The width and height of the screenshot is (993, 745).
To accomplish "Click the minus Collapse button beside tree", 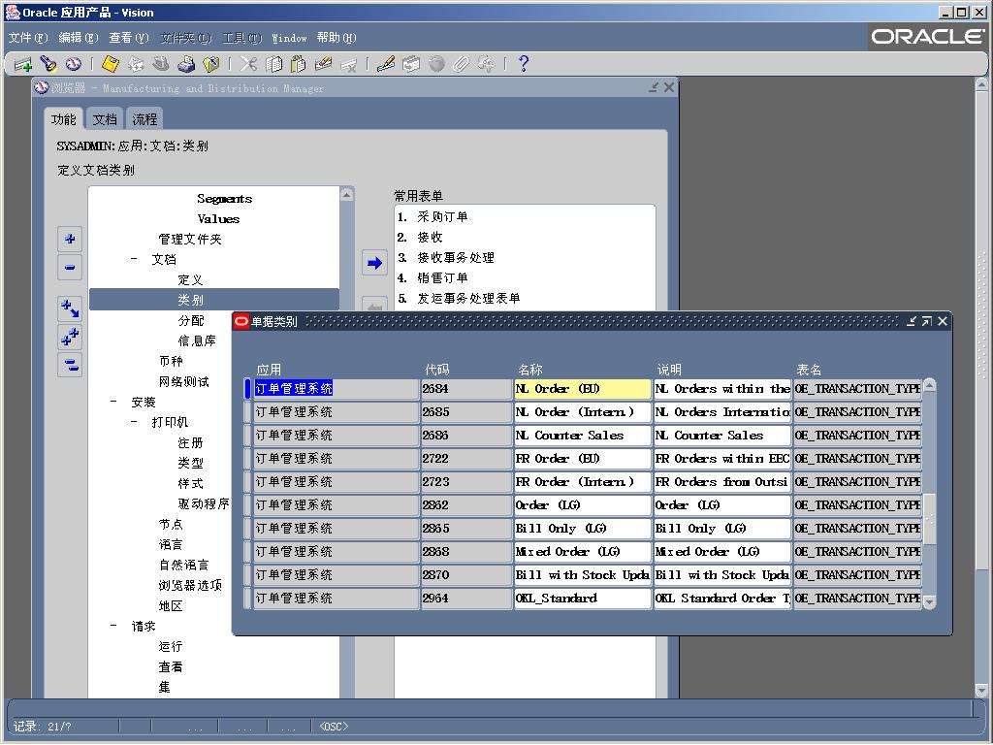I will 70,268.
